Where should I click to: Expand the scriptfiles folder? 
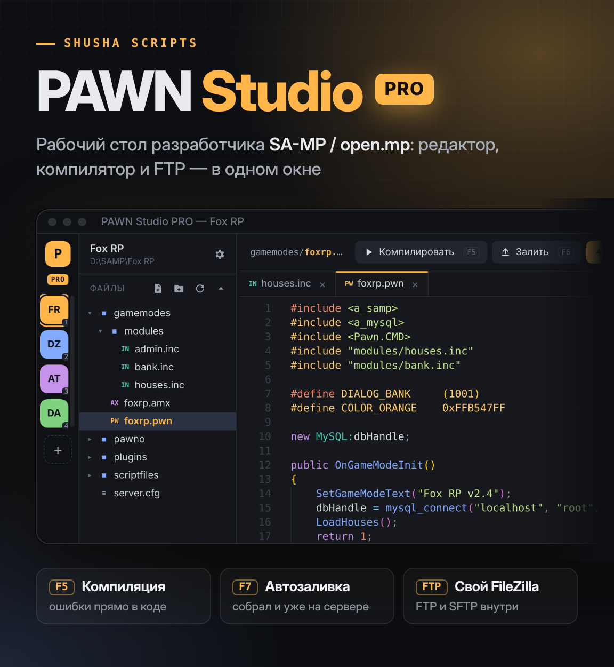(x=90, y=475)
